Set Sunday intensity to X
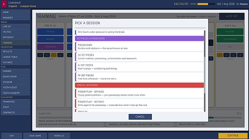 (240, 55)
